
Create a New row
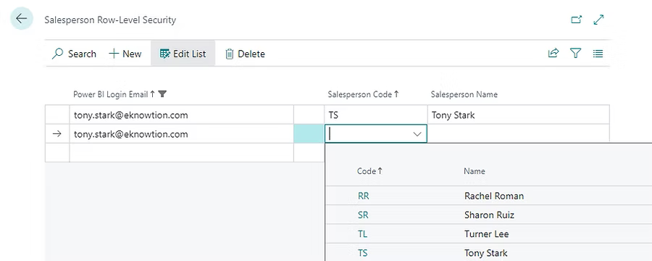125,54
